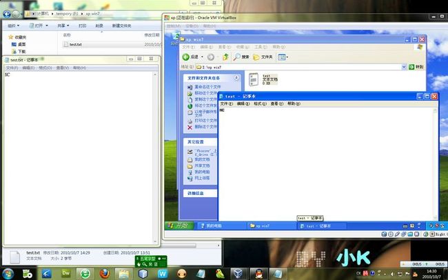Click the green browser icon on Windows 7 taskbar
448x280 pixels.
coord(85,274)
